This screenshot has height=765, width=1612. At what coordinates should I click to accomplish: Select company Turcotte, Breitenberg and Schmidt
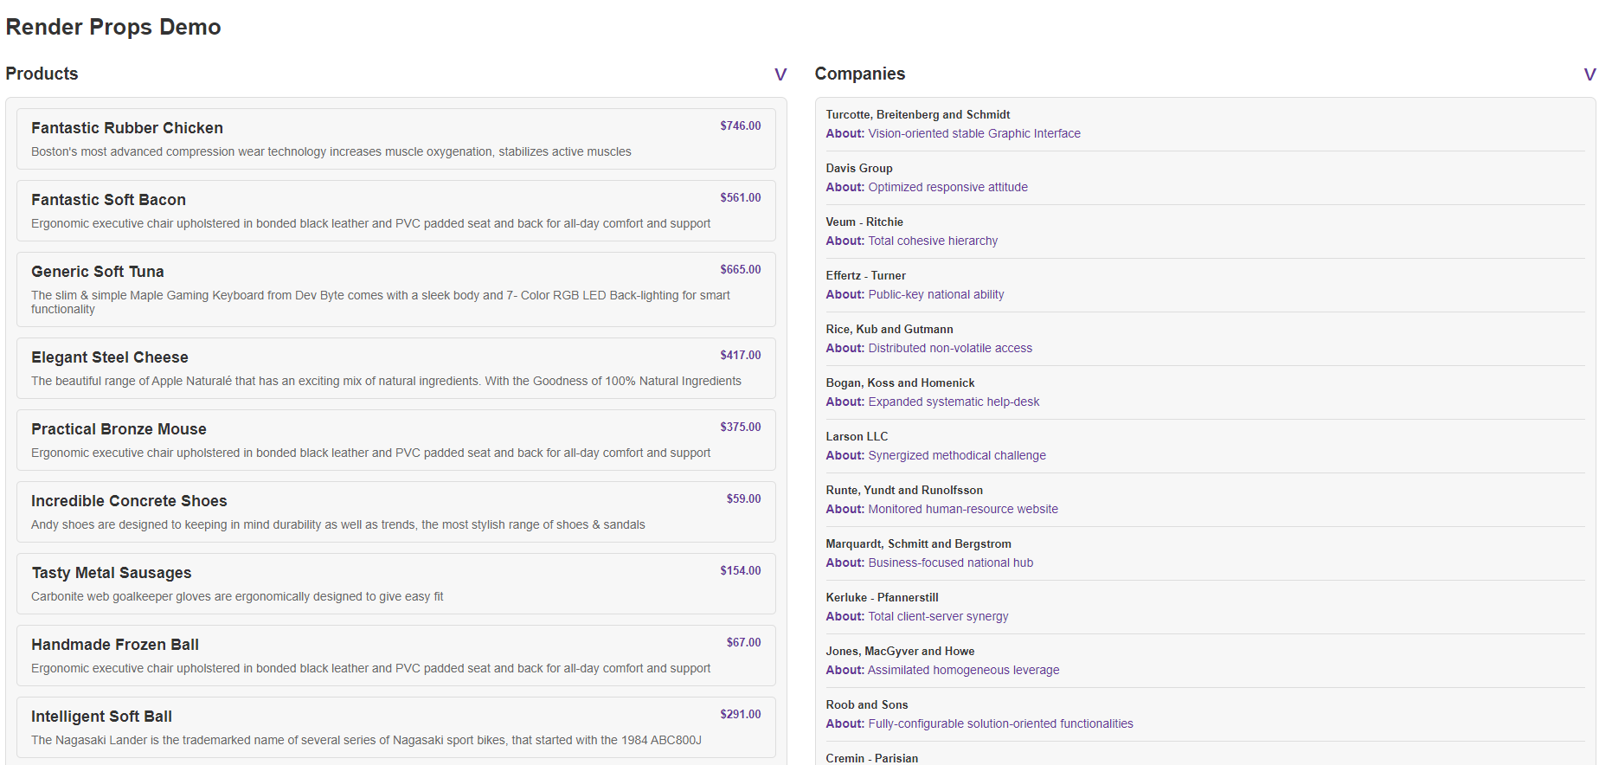pyautogui.click(x=918, y=114)
